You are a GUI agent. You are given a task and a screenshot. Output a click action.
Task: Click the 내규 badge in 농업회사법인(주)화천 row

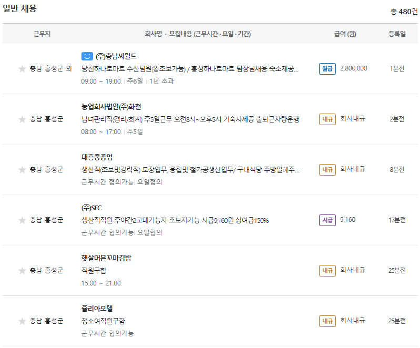click(327, 119)
